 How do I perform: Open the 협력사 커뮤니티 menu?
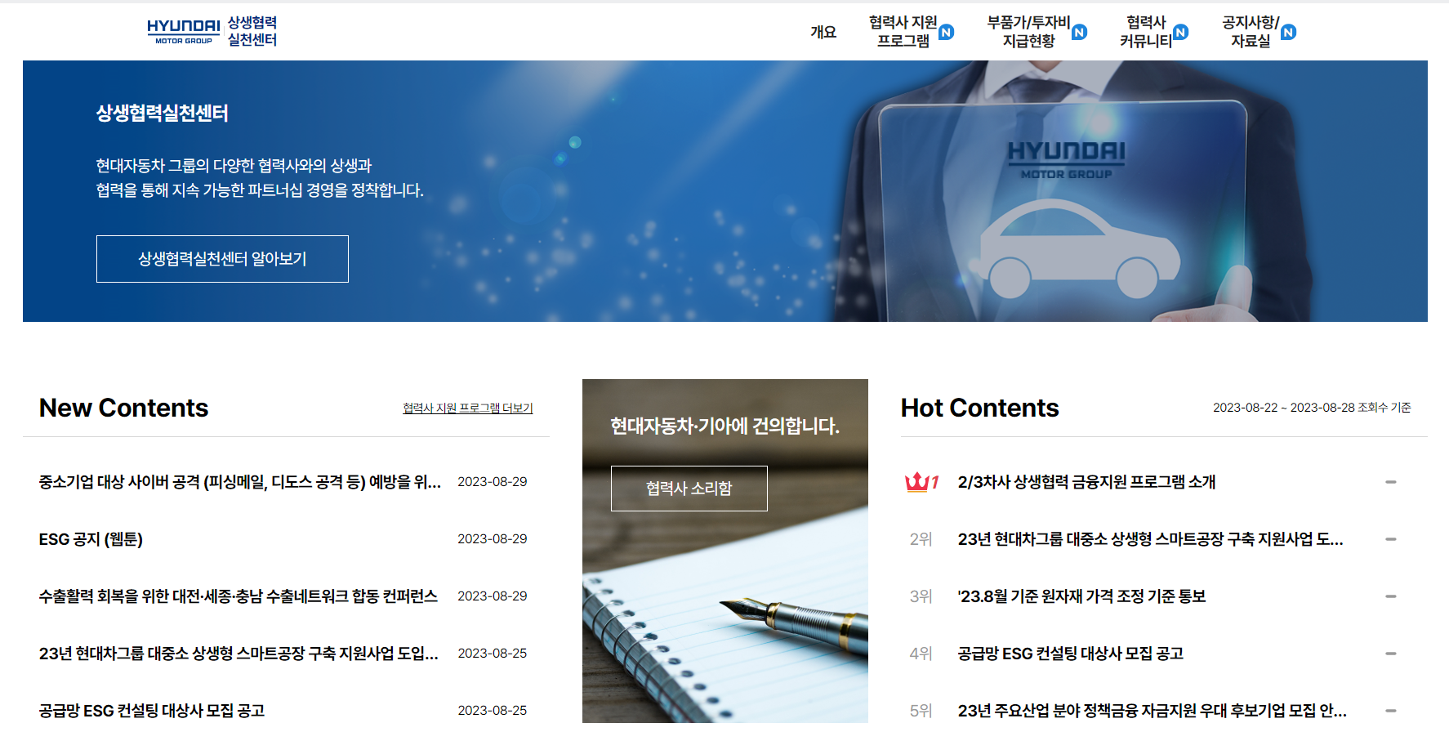[1145, 32]
